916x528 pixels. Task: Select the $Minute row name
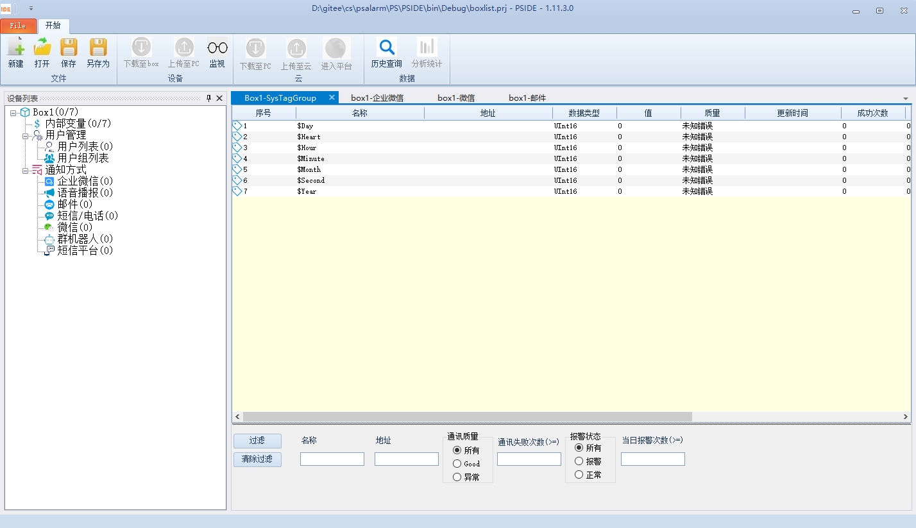[310, 158]
